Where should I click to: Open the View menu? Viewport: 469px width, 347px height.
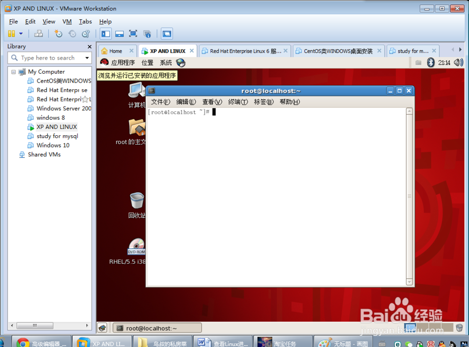[x=49, y=22]
